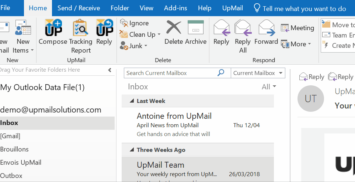
Task: Click the Ignore conversation icon
Action: (x=124, y=23)
